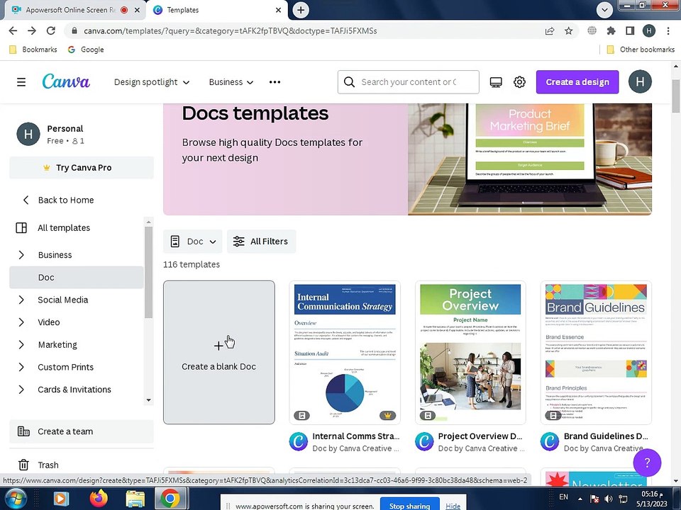Click the browser address bar URL
The height and width of the screenshot is (510, 681).
[230, 30]
